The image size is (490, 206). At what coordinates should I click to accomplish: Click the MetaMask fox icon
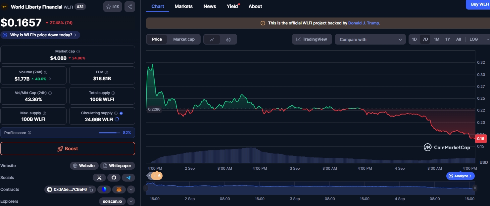(x=119, y=189)
